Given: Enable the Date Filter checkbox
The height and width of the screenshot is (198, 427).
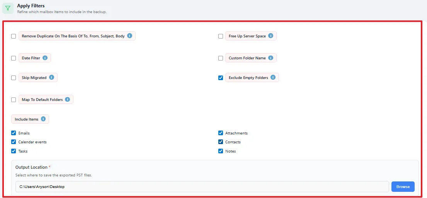Looking at the screenshot, I should 14,58.
